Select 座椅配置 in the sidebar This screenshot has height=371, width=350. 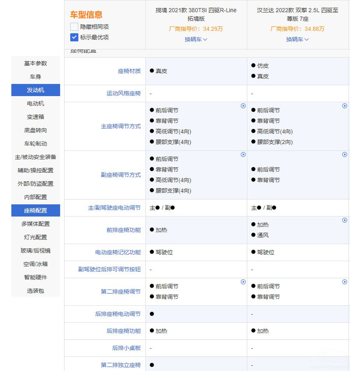[x=36, y=211]
